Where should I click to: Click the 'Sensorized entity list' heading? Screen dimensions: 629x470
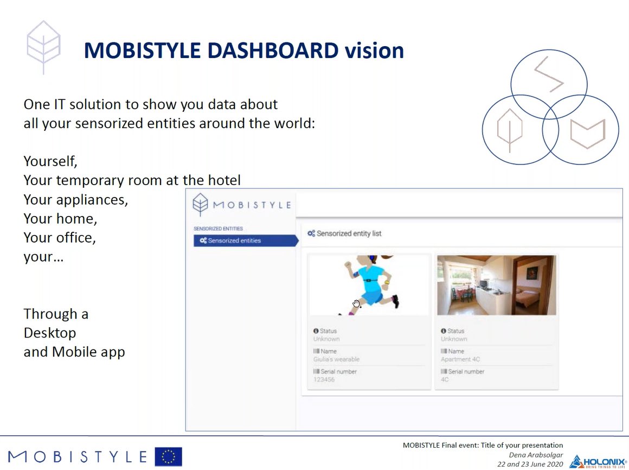[x=349, y=233]
